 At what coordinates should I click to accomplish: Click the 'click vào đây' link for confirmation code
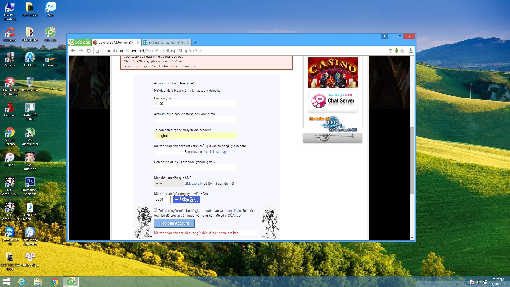pyautogui.click(x=217, y=152)
